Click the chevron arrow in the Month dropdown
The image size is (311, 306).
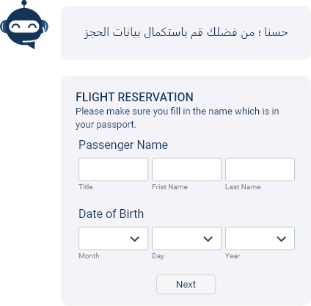pyautogui.click(x=135, y=238)
